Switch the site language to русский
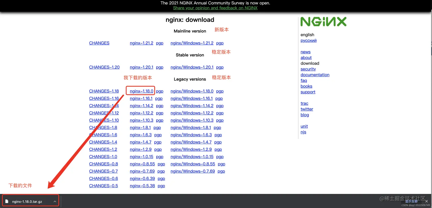This screenshot has width=432, height=208. pos(309,41)
